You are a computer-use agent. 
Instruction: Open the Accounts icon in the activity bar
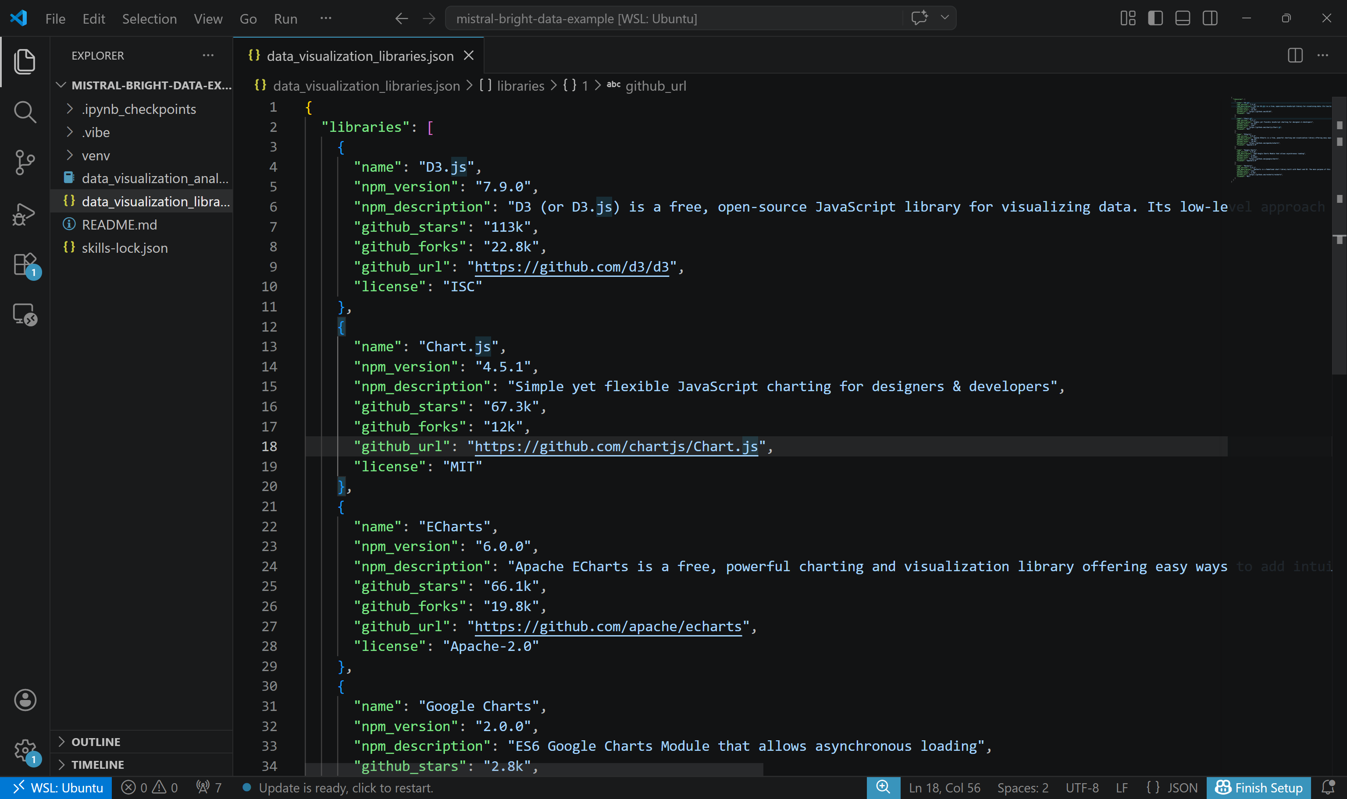pos(25,700)
